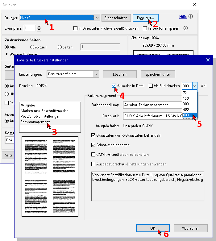Confirm with the OK button

click(x=153, y=228)
